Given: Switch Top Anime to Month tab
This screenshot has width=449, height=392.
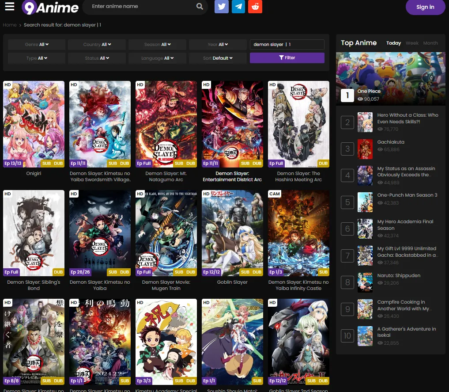Looking at the screenshot, I should pos(430,43).
